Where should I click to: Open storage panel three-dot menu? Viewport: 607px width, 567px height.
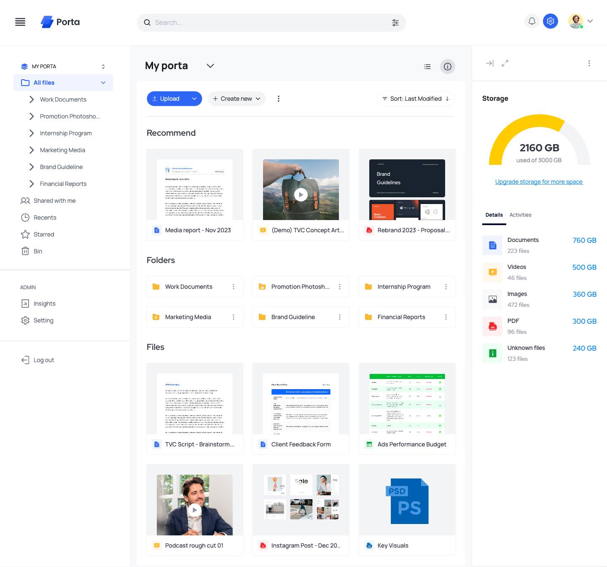(589, 63)
